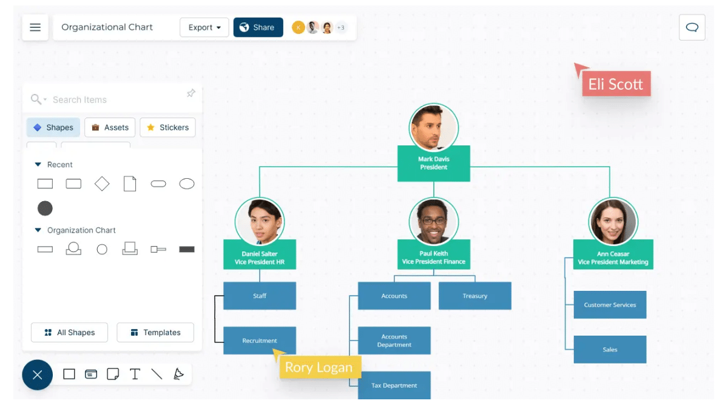Image resolution: width=728 pixels, height=409 pixels.
Task: Select the Recruitment node
Action: point(260,341)
